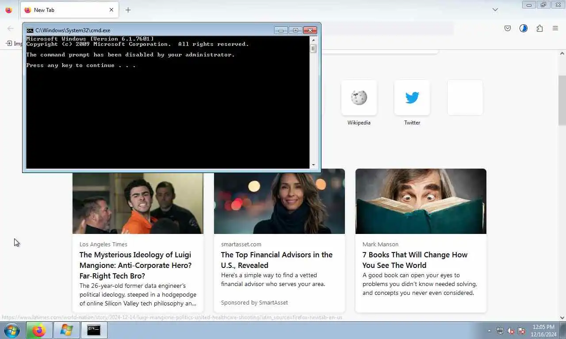
Task: Open a new tab with plus button
Action: (128, 10)
